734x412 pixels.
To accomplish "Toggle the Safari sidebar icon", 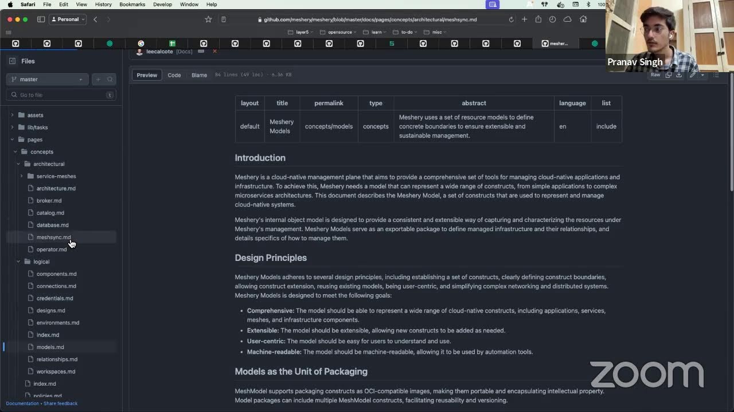I will 41,19.
